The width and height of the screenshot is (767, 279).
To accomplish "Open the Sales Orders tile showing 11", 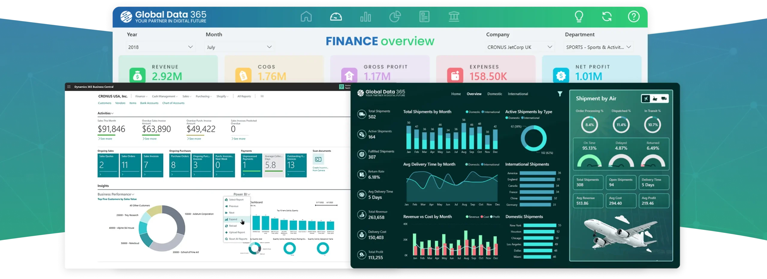I will click(130, 165).
